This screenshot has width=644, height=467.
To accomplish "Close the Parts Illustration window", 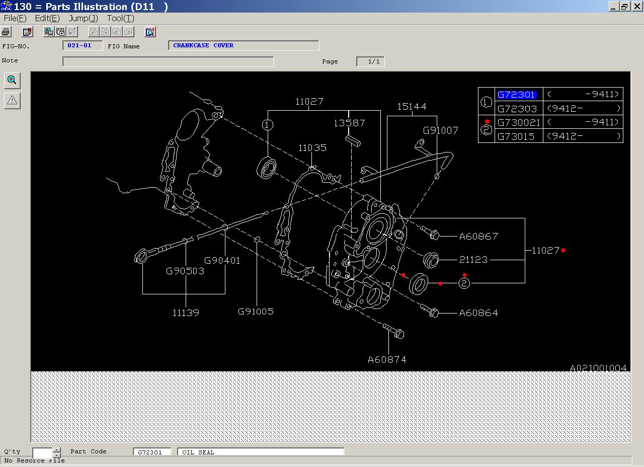I will pyautogui.click(x=636, y=7).
